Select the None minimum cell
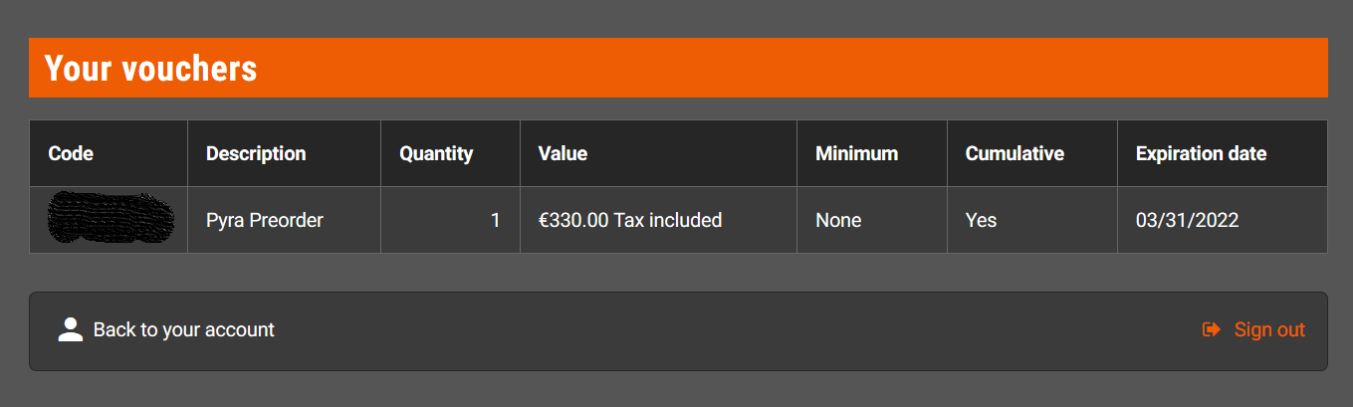 point(838,220)
